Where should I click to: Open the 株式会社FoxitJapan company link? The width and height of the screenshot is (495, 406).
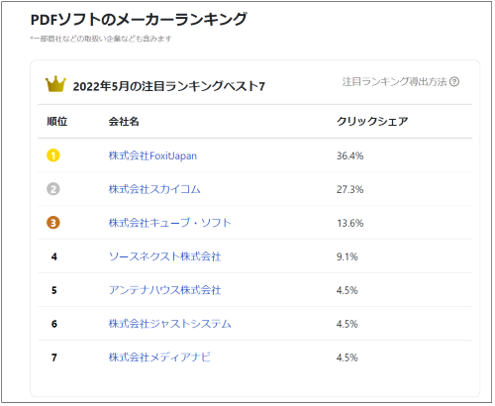pos(152,155)
